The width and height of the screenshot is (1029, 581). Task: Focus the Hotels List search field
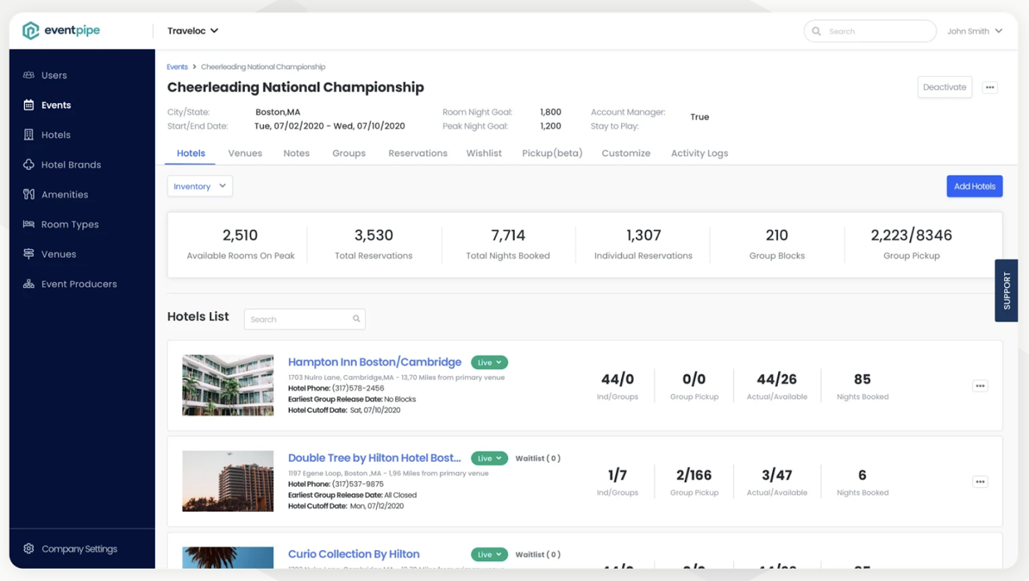[x=305, y=319]
